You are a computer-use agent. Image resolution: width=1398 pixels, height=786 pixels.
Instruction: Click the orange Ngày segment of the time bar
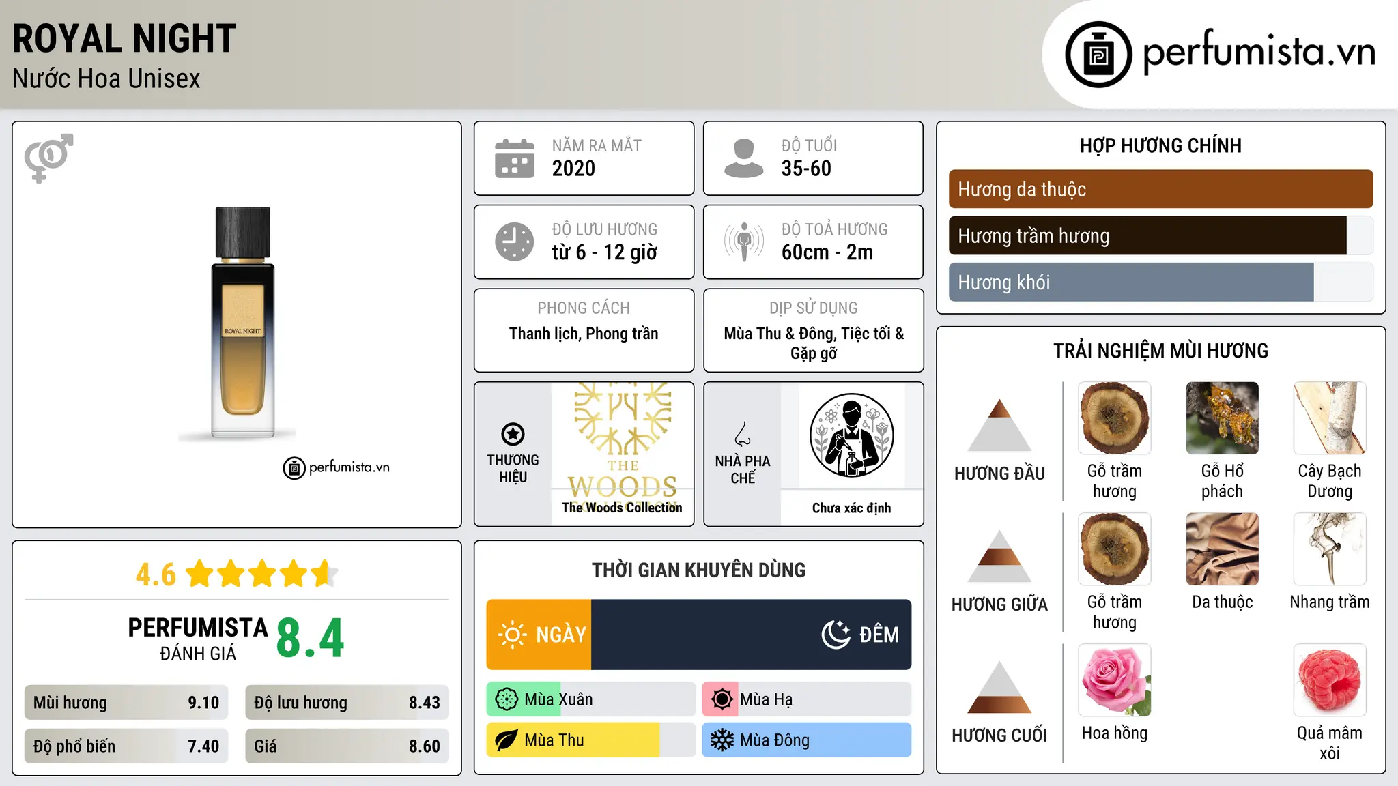pos(539,635)
